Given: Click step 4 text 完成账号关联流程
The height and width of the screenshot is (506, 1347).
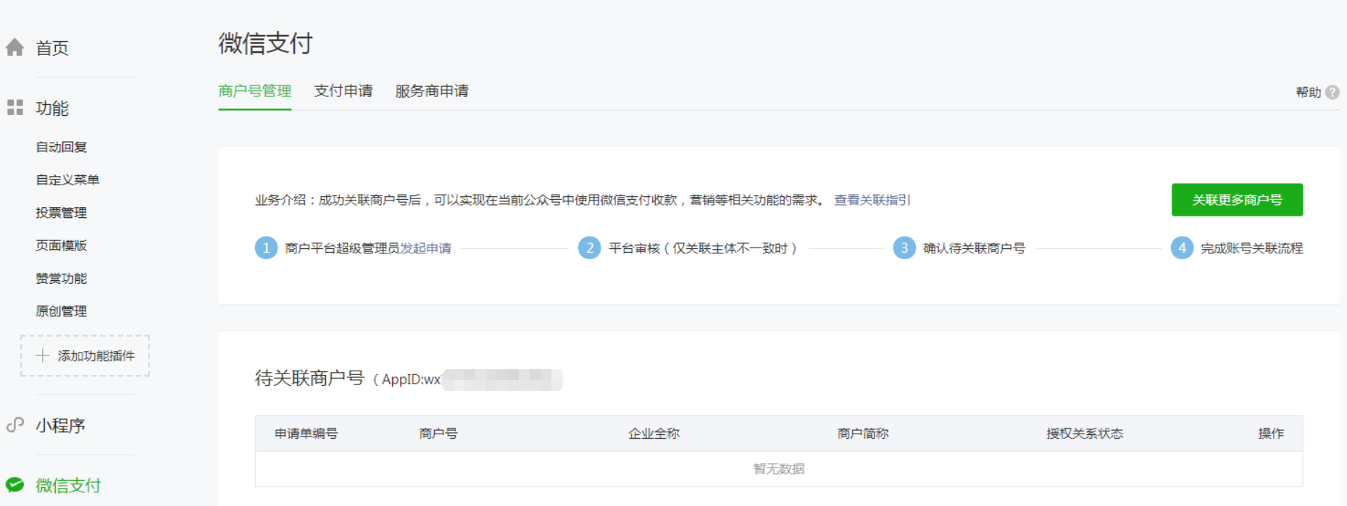Looking at the screenshot, I should click(1251, 248).
